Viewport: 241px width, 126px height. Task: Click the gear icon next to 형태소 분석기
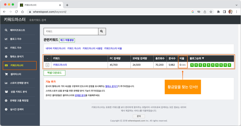(6, 56)
